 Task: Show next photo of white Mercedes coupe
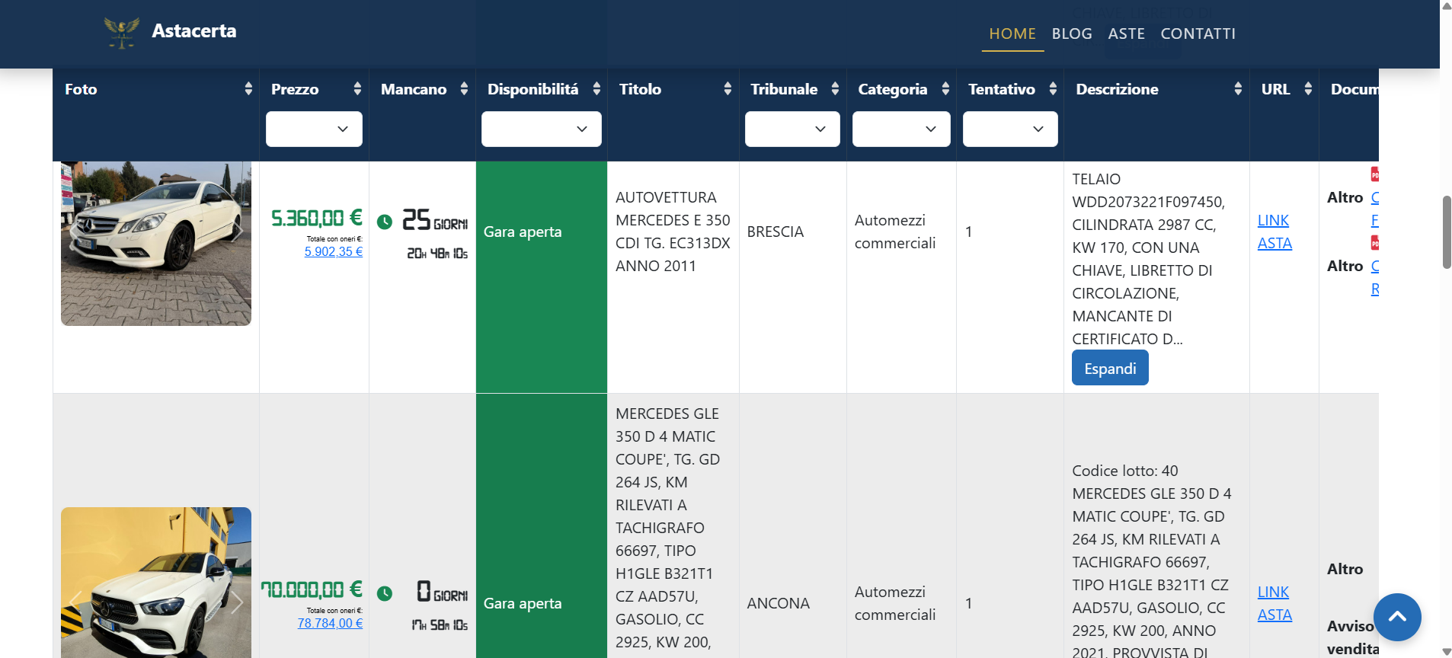238,232
